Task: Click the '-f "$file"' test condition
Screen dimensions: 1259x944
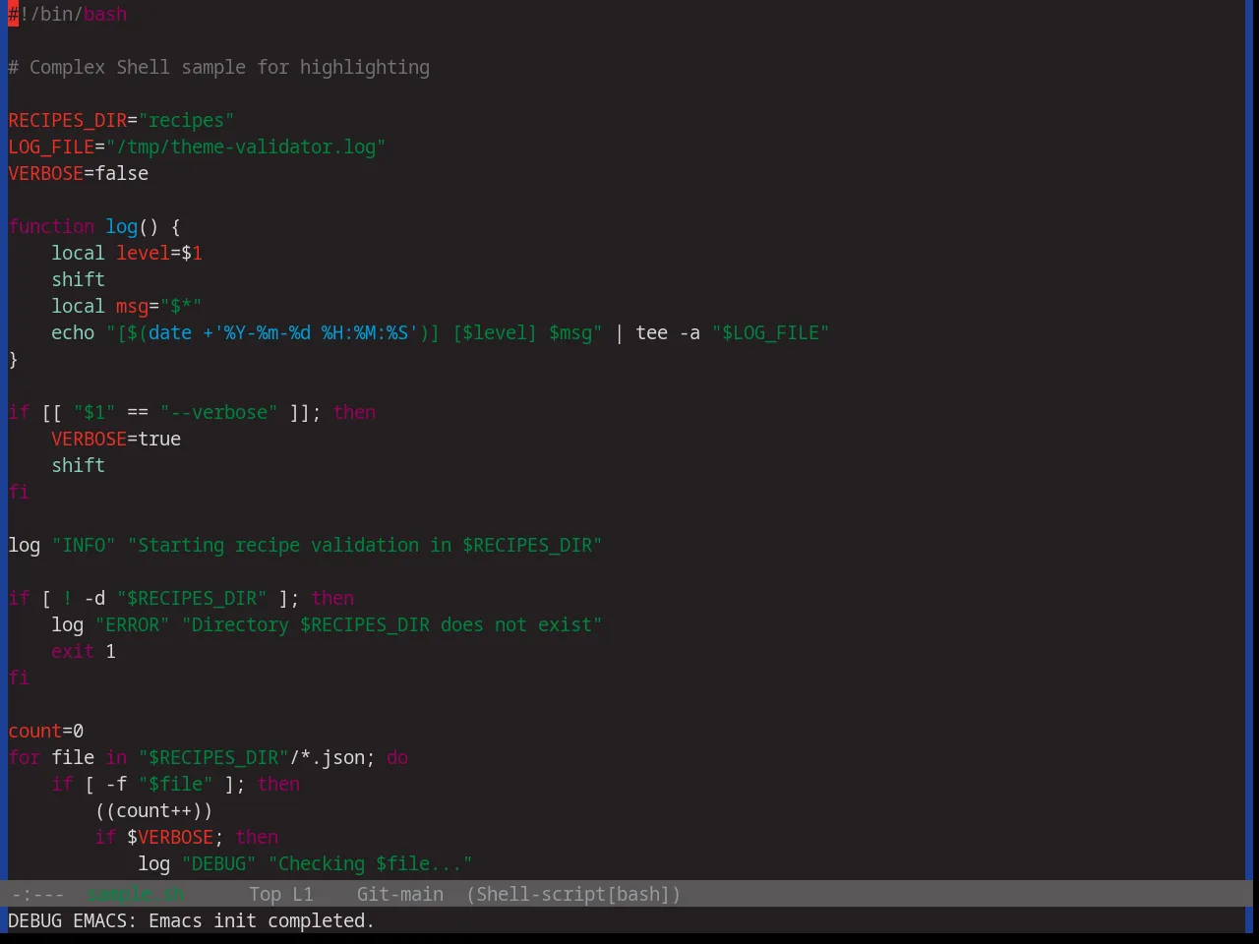Action: pos(159,784)
